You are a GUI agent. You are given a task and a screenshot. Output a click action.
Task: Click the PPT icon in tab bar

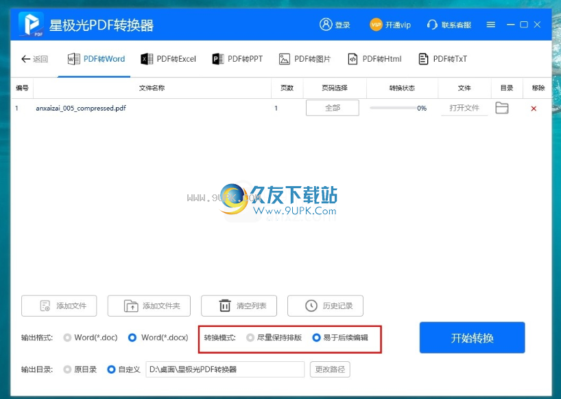click(218, 59)
